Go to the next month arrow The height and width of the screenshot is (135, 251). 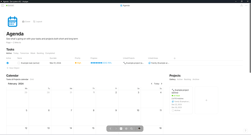162,84
